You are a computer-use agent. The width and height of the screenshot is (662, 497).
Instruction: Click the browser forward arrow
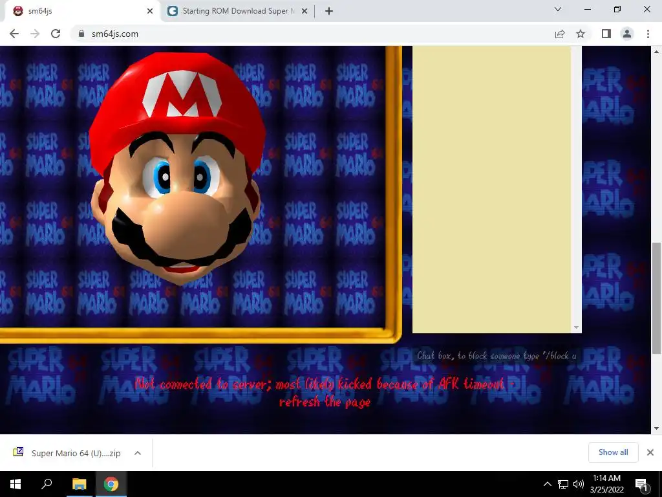[35, 34]
